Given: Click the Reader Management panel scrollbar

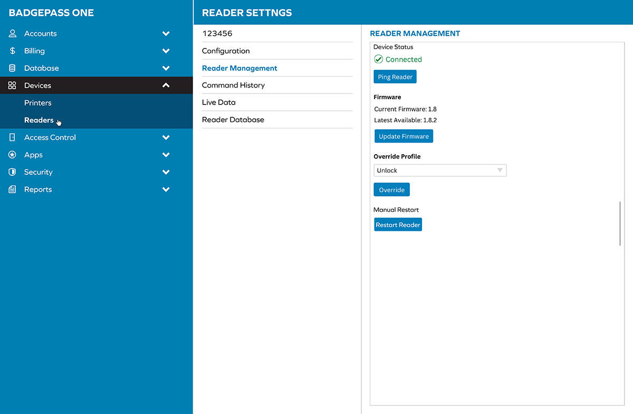Looking at the screenshot, I should (x=620, y=223).
